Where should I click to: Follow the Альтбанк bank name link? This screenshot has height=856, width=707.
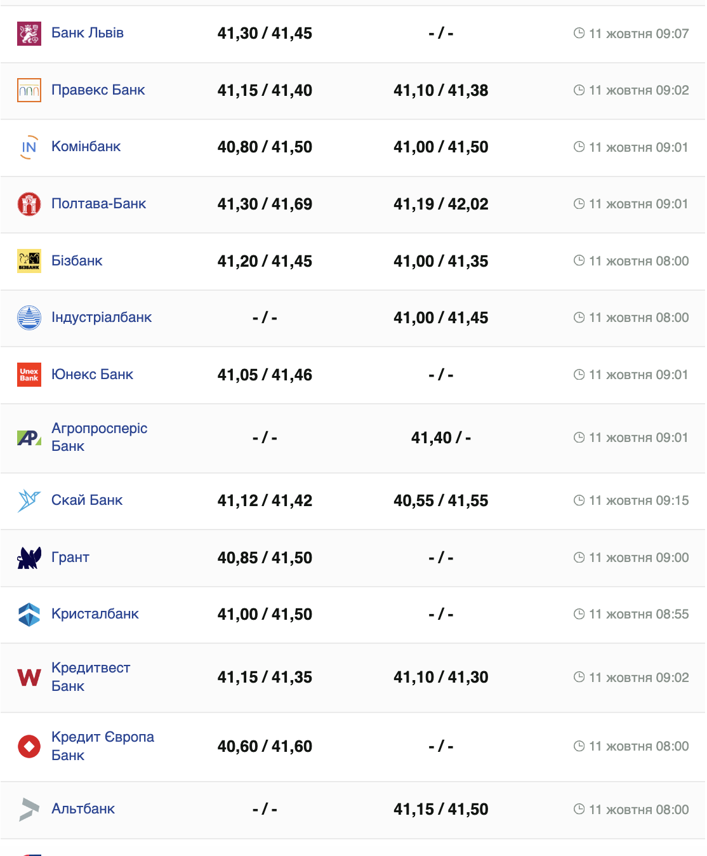coord(83,809)
